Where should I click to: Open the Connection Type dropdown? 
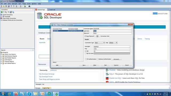pyautogui.click(x=100, y=43)
